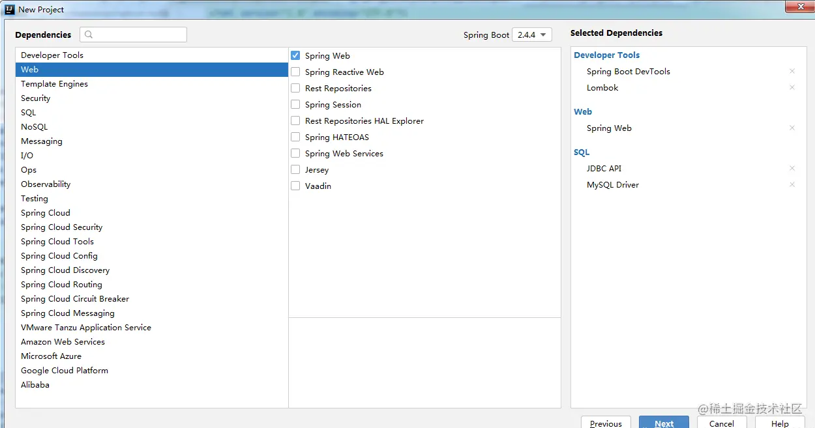
Task: Select the Ops category
Action: click(151, 170)
